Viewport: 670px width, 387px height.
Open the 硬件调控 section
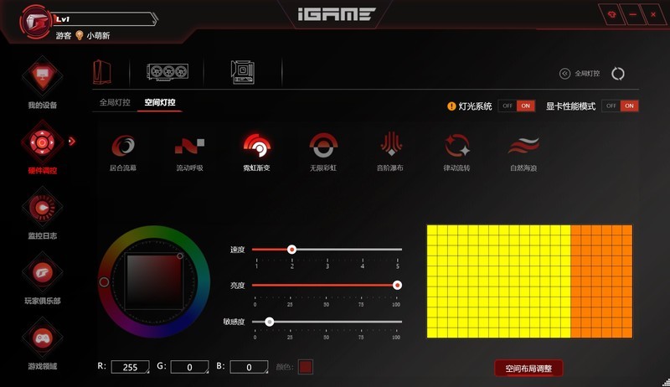click(43, 148)
